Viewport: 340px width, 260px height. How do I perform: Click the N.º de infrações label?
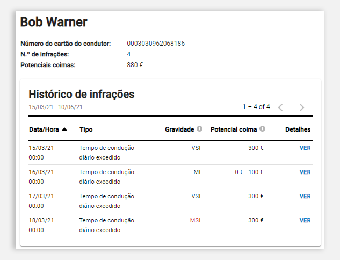point(45,54)
